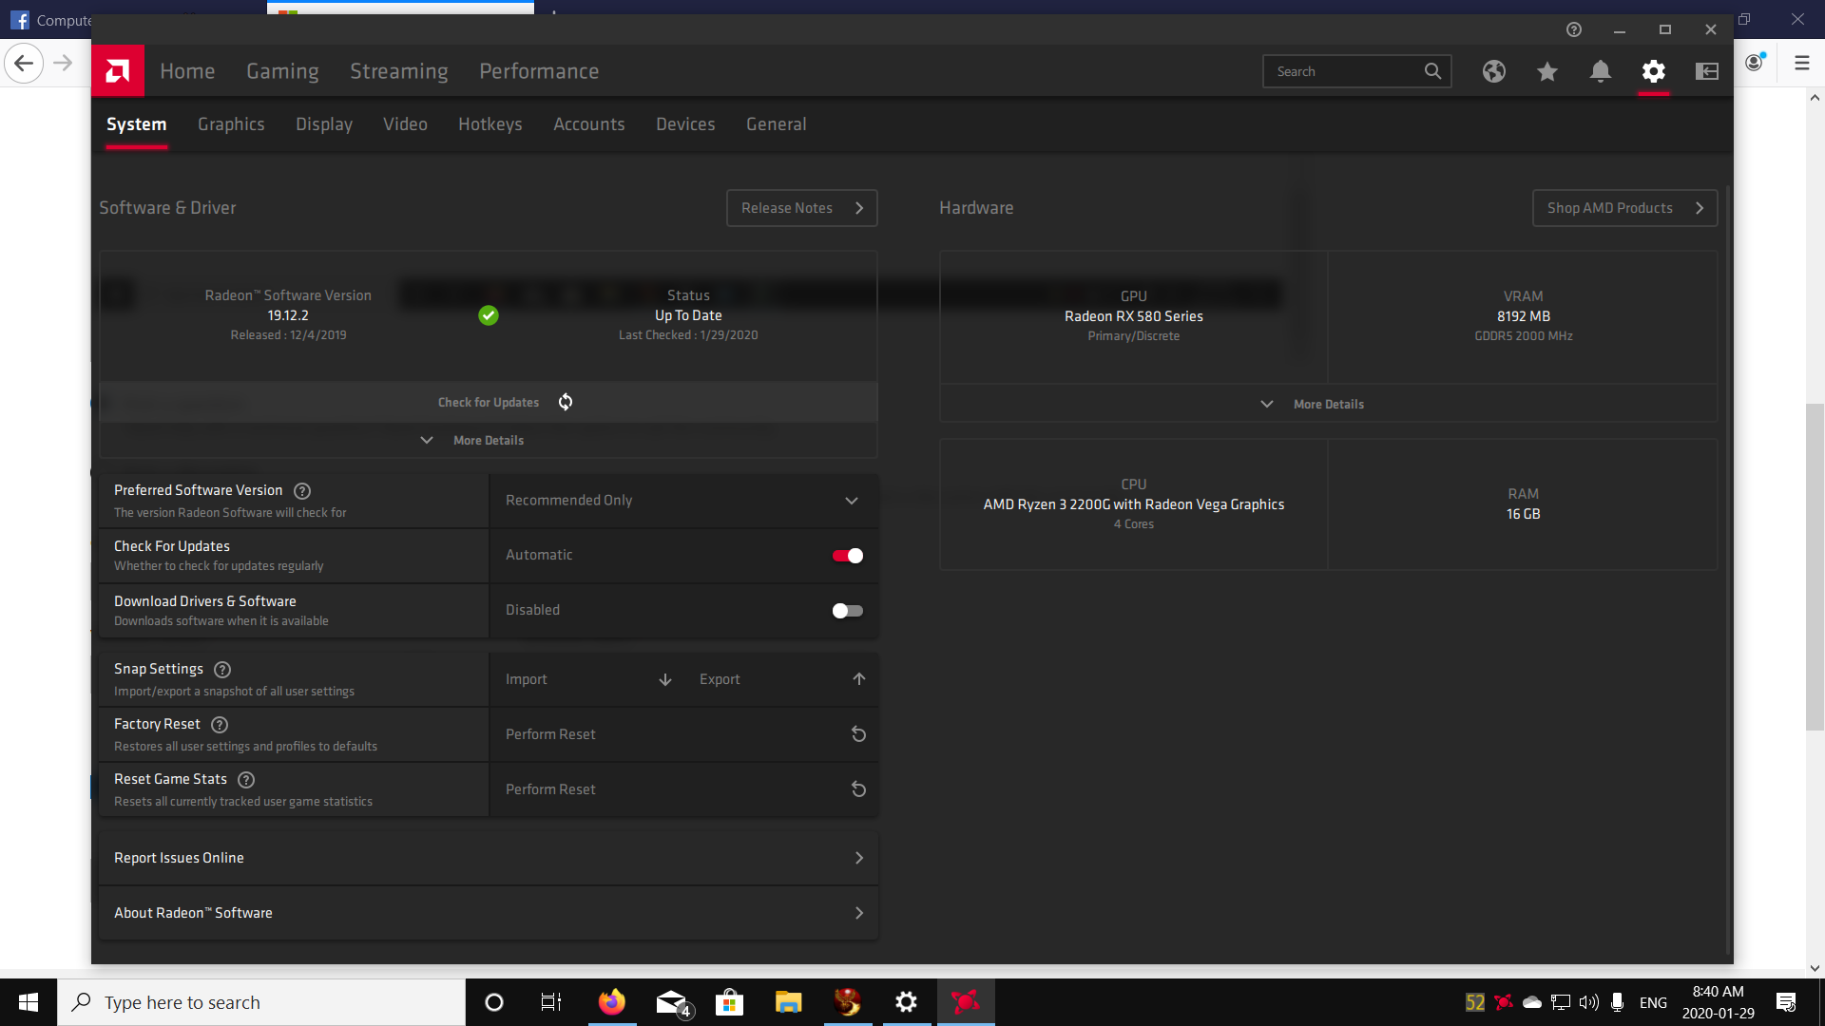Open Task View from the taskbar
The height and width of the screenshot is (1026, 1825).
[x=551, y=1002]
